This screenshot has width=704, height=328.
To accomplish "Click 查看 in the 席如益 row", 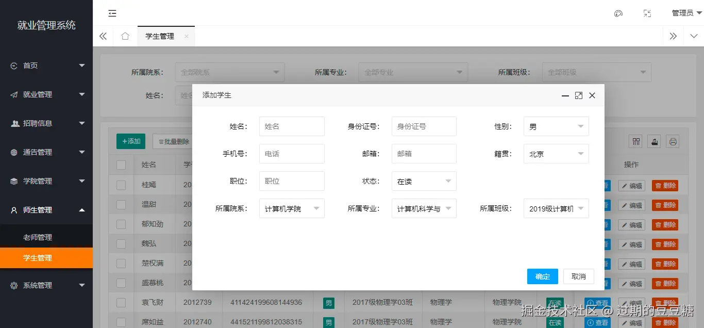I will tap(597, 323).
